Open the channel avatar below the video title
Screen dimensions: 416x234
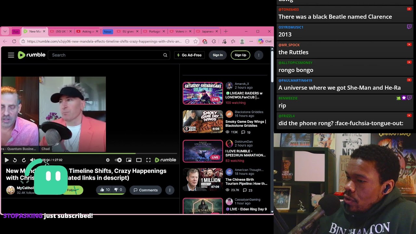(10, 190)
